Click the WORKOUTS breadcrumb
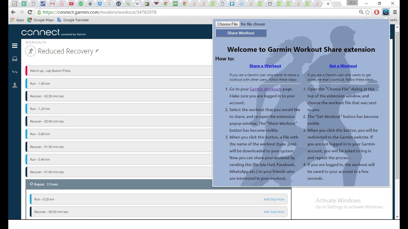Screen dimensions: 408x229 tap(36, 42)
